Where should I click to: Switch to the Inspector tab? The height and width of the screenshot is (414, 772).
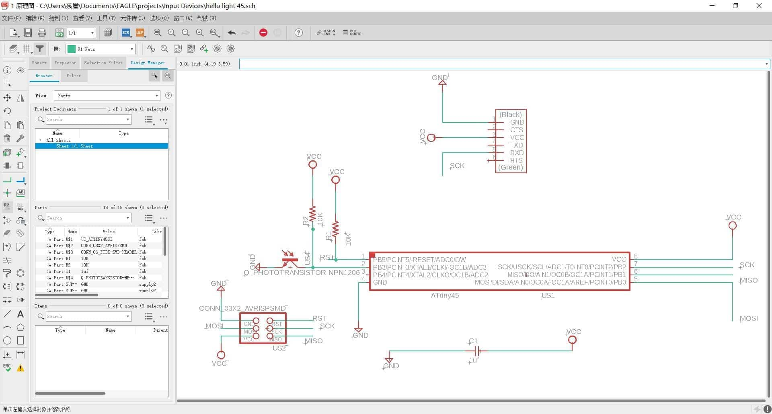[x=65, y=63]
